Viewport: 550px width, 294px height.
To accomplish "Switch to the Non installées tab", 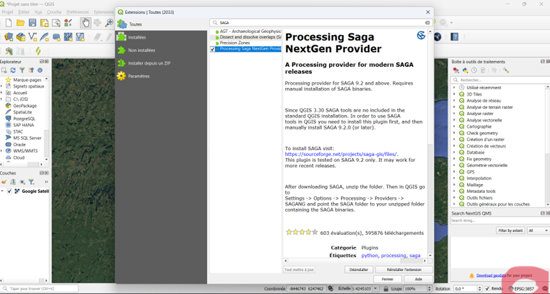I will [x=141, y=50].
